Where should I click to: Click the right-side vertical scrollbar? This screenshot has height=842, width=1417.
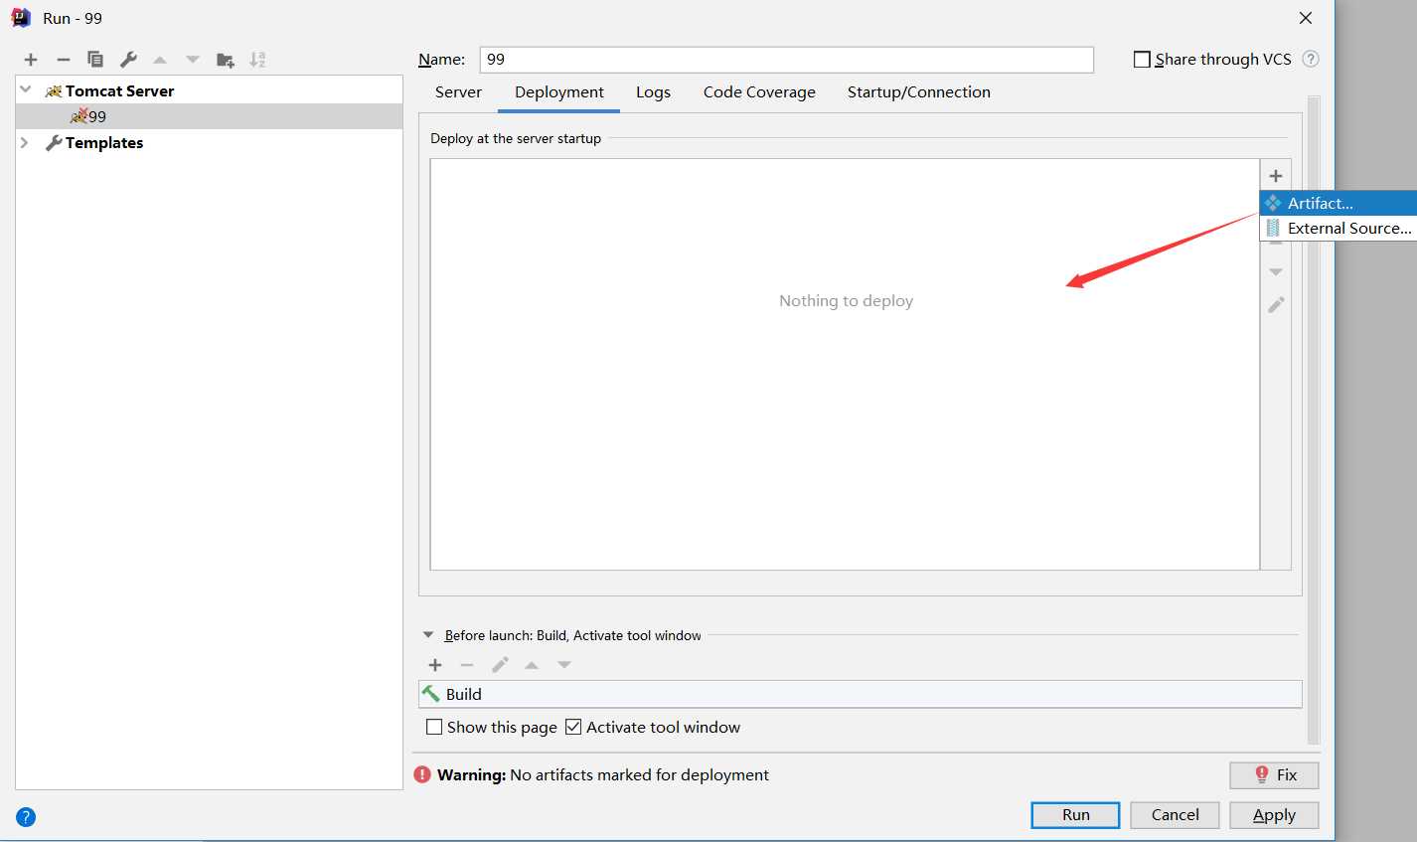click(x=1314, y=421)
